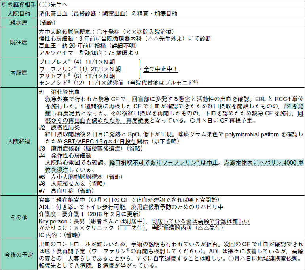Click the 消化管出血 最終診断 purpose text
Image resolution: width=305 pixels, height=270 pixels.
[108, 14]
